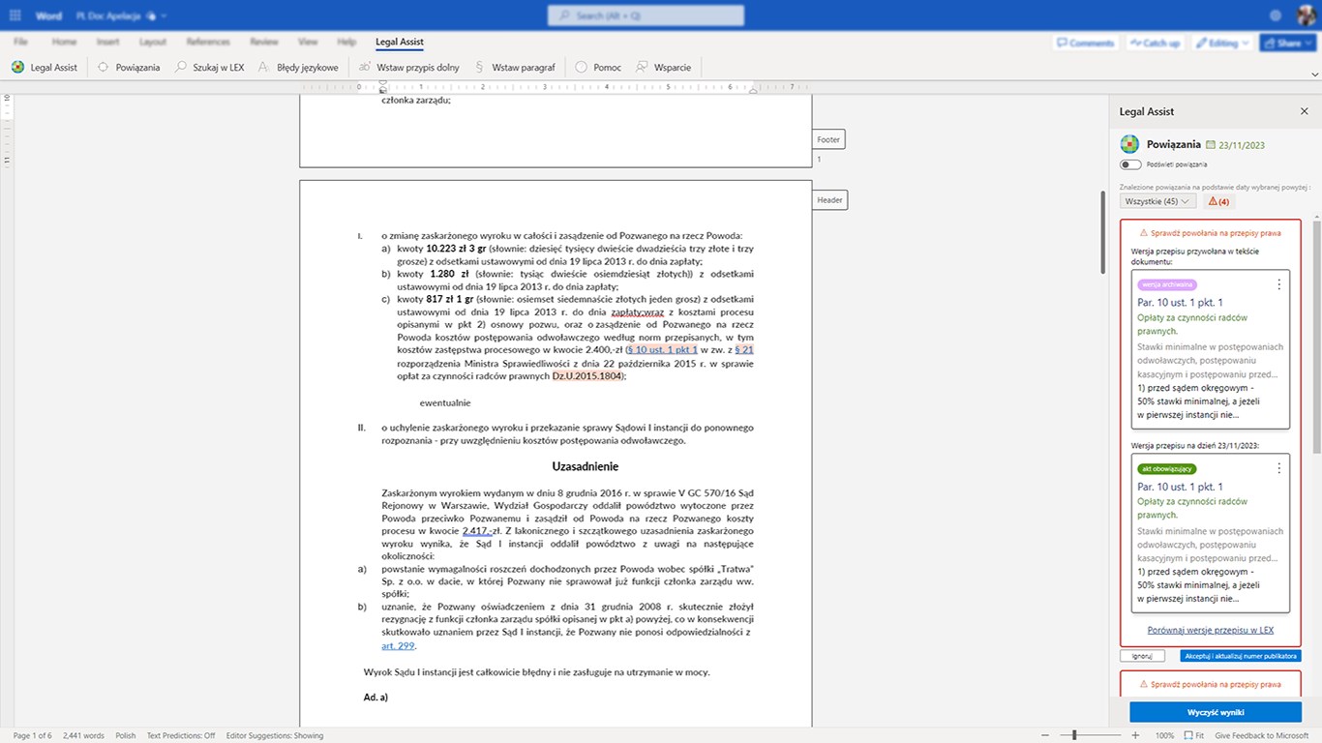Viewport: 1322px width, 743px height.
Task: Switch to the Home tab
Action: tap(64, 43)
